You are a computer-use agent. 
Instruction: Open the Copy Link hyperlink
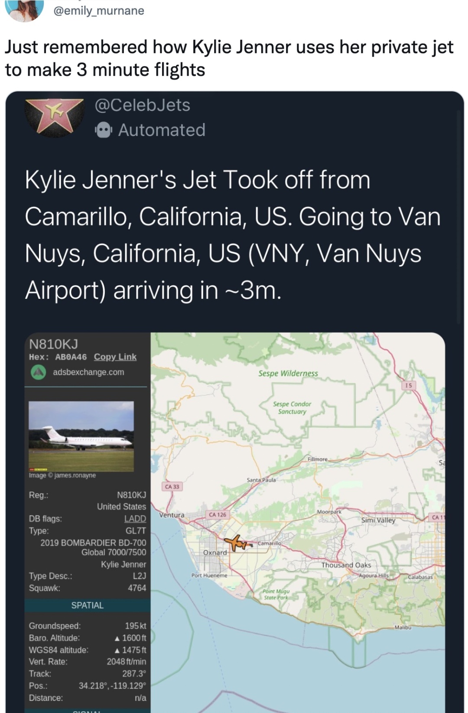click(115, 357)
